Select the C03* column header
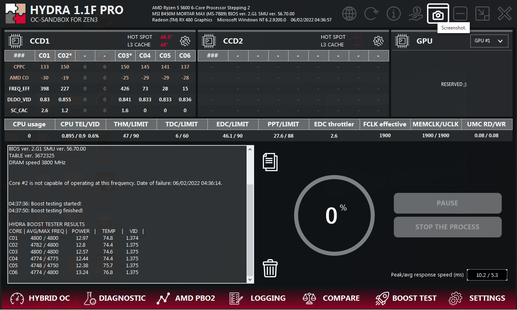 pos(125,56)
